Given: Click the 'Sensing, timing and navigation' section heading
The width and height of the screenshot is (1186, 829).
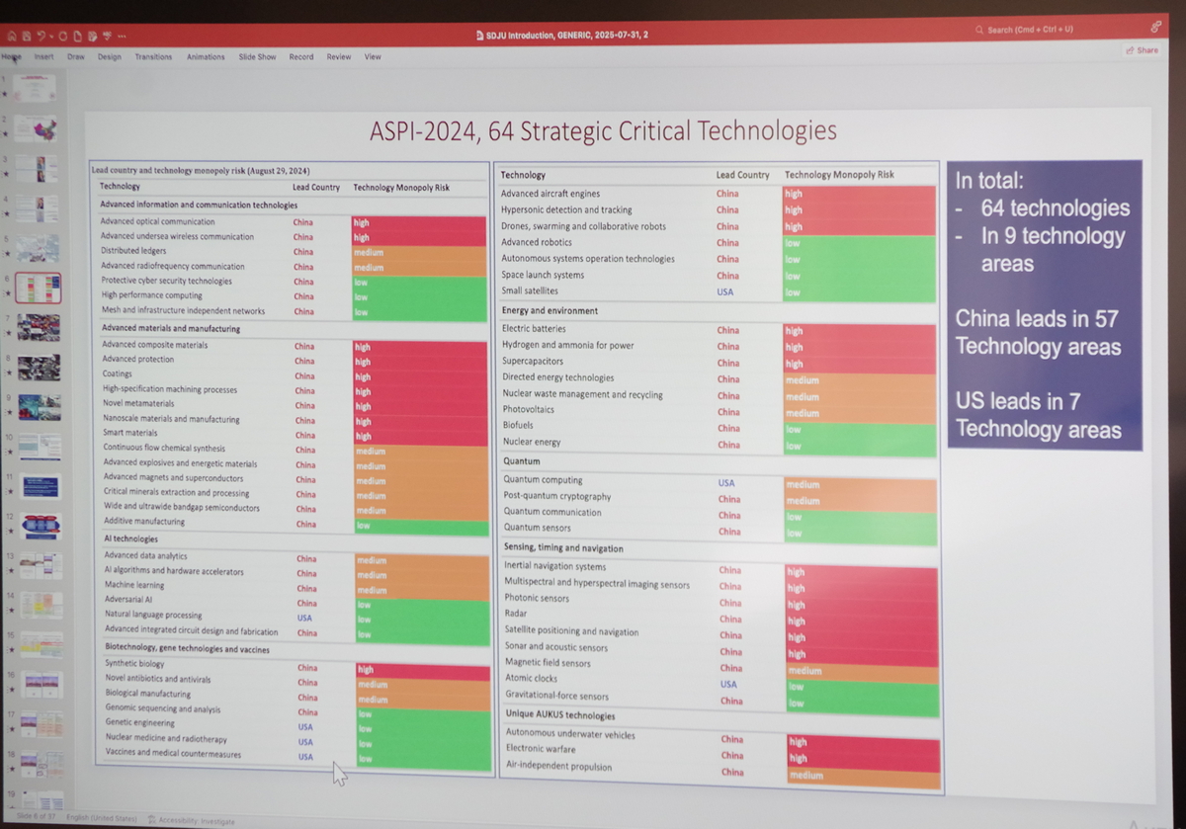Looking at the screenshot, I should click(x=563, y=548).
